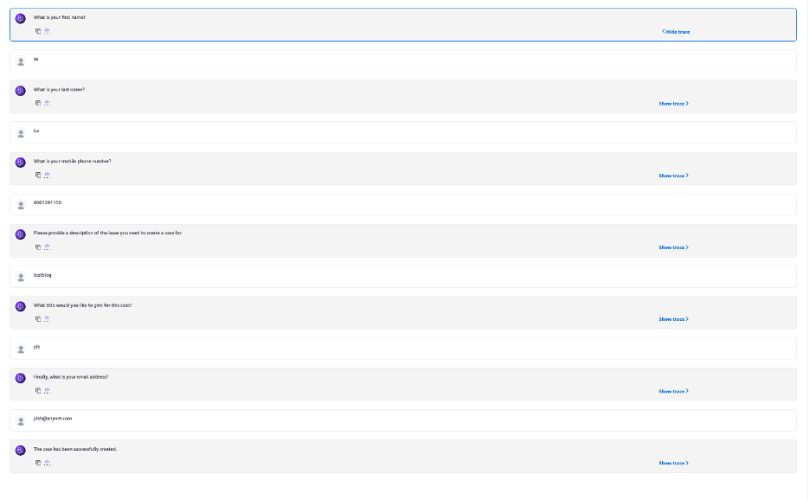810x500 pixels.
Task: Click the user's phone number reply text
Action: (x=48, y=202)
